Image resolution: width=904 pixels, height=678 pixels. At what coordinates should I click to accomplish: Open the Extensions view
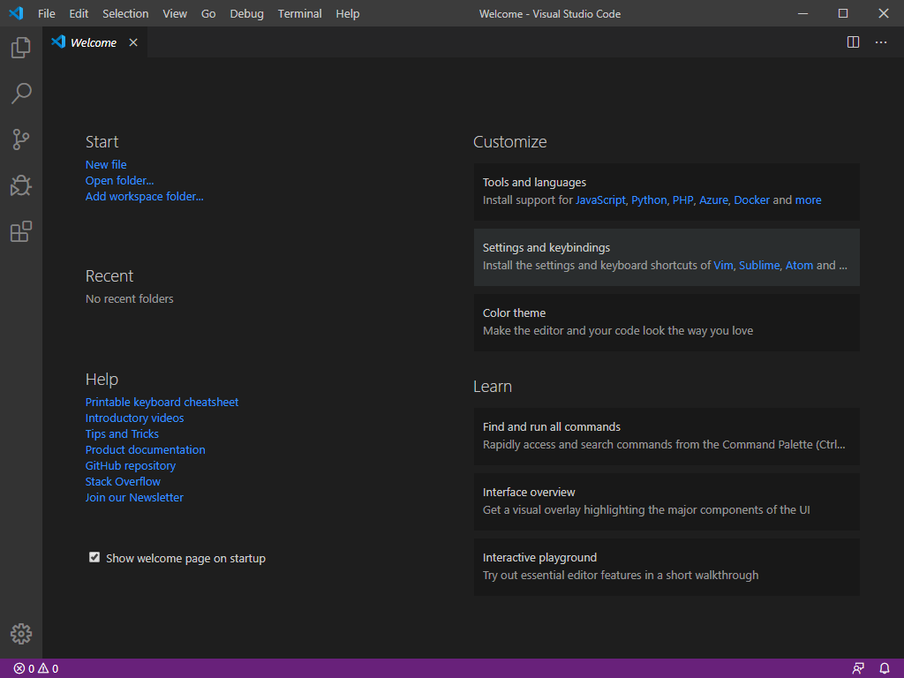coord(21,232)
